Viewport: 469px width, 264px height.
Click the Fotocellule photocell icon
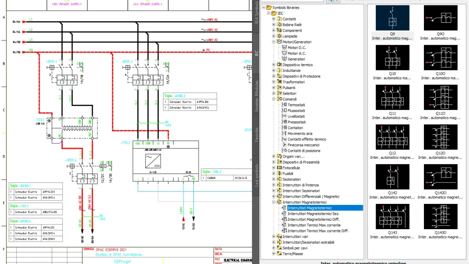[280, 168]
